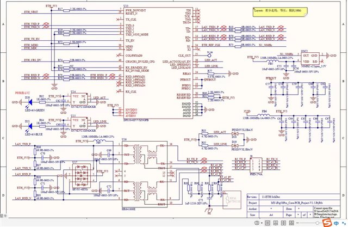Toggle the 中 Chinese input mode indicator

[x=336, y=223]
